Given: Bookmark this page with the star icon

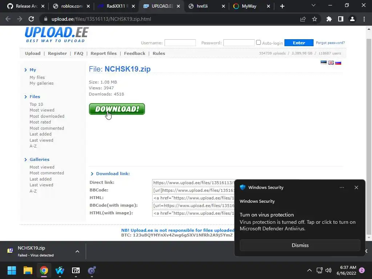Looking at the screenshot, I should (x=315, y=19).
